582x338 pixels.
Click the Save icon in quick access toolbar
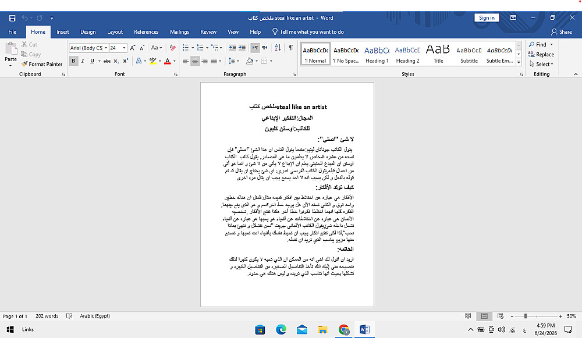click(12, 18)
